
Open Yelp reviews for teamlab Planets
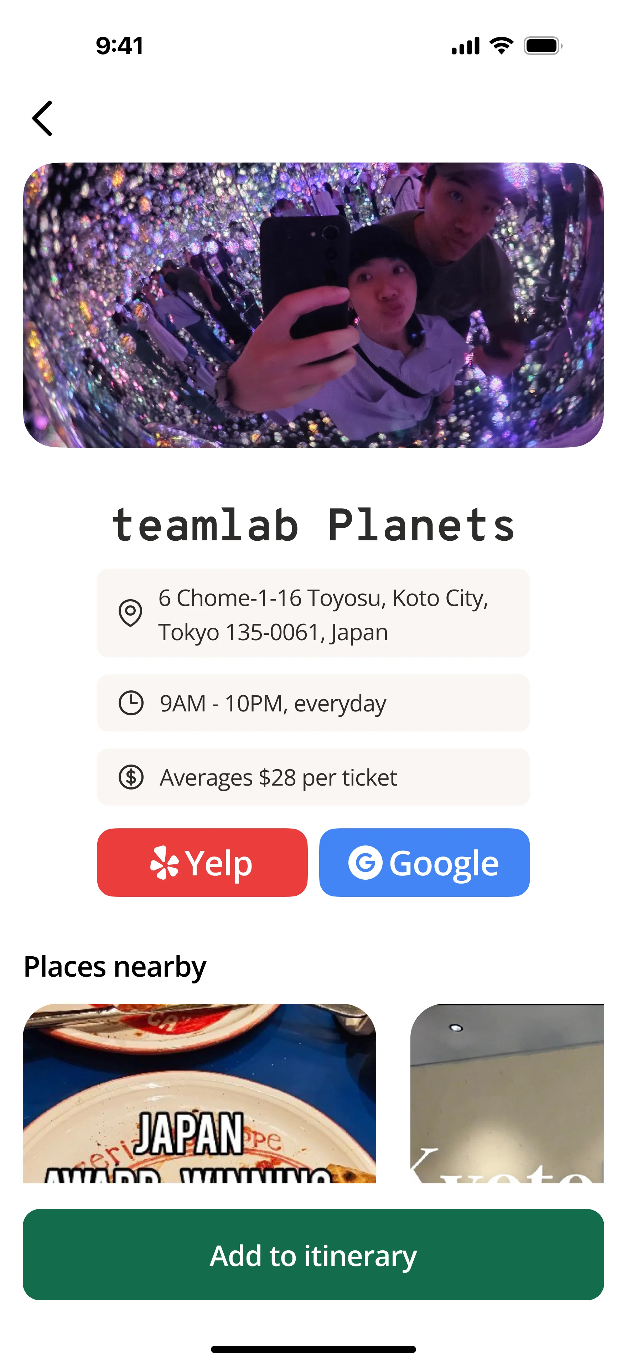(x=202, y=863)
